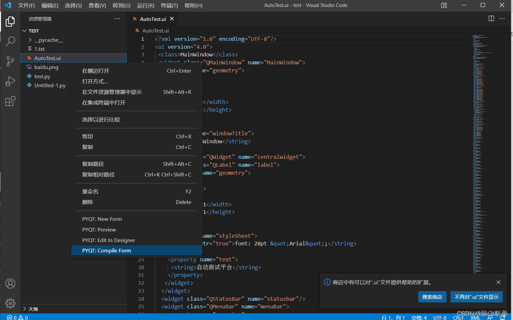Select 复制路径 menu entry
Viewport: 513px width, 320px height.
pyautogui.click(x=137, y=164)
